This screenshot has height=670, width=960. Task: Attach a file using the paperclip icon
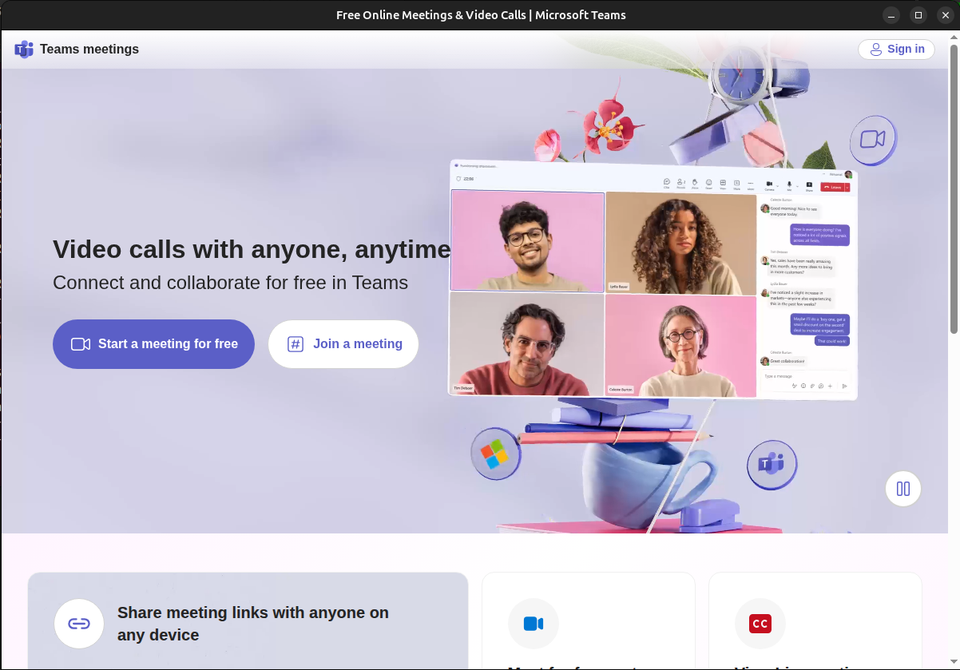(x=812, y=386)
